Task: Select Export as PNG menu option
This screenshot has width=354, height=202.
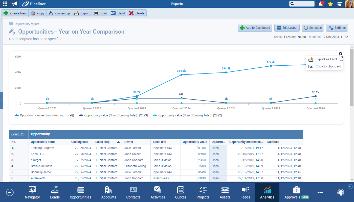Action: (326, 59)
